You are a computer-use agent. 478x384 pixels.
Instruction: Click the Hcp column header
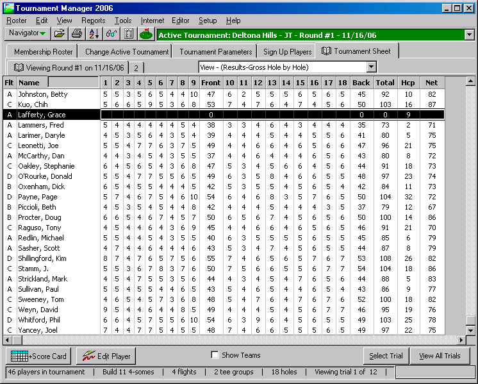click(408, 83)
